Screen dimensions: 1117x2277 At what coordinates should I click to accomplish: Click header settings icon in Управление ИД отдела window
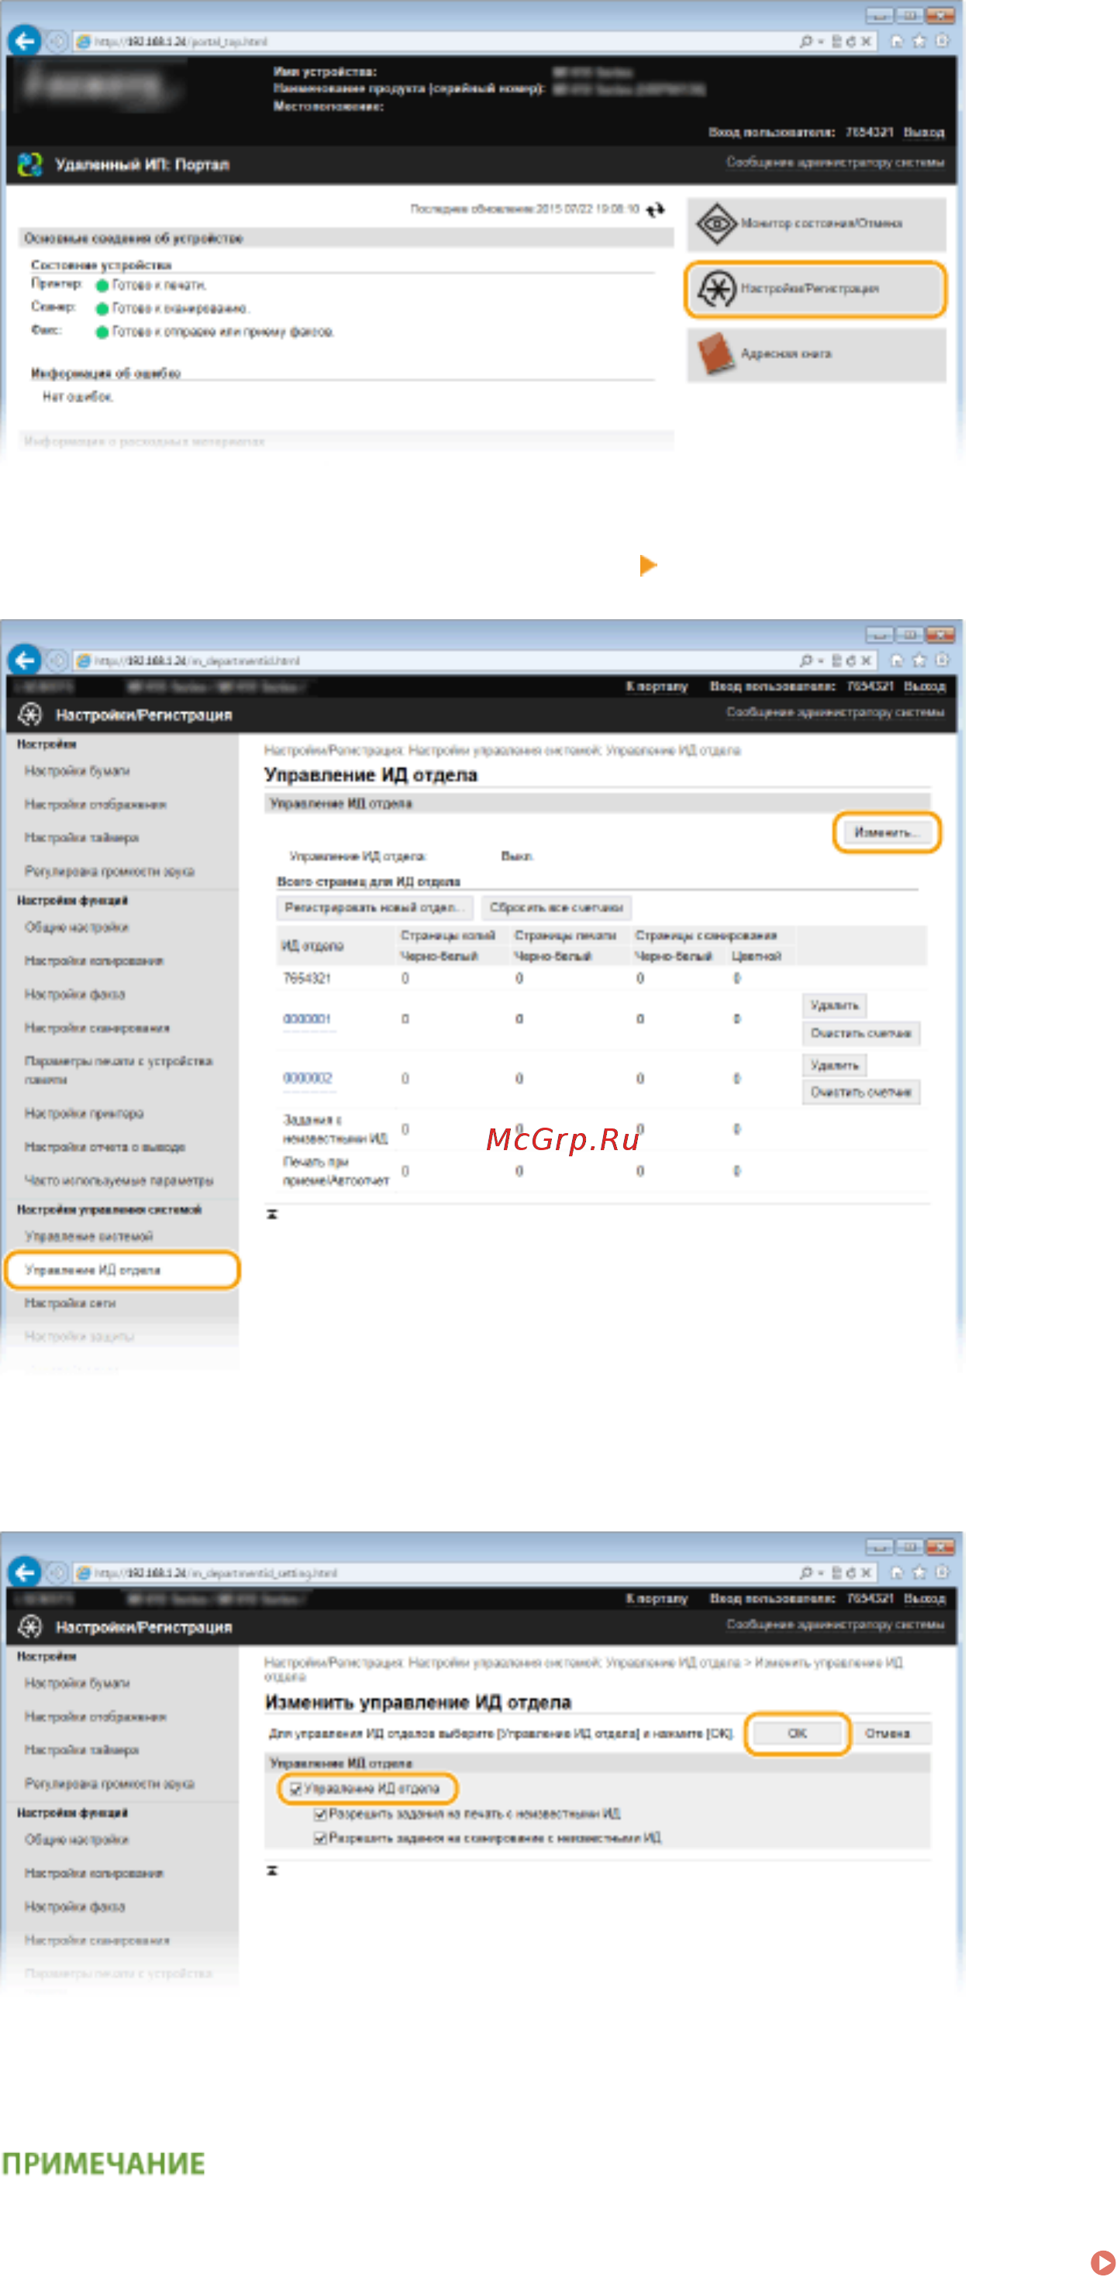click(x=30, y=715)
